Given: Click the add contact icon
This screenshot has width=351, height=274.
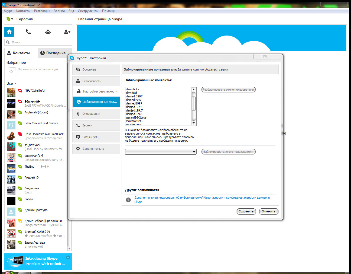Looking at the screenshot, I should coord(67,32).
